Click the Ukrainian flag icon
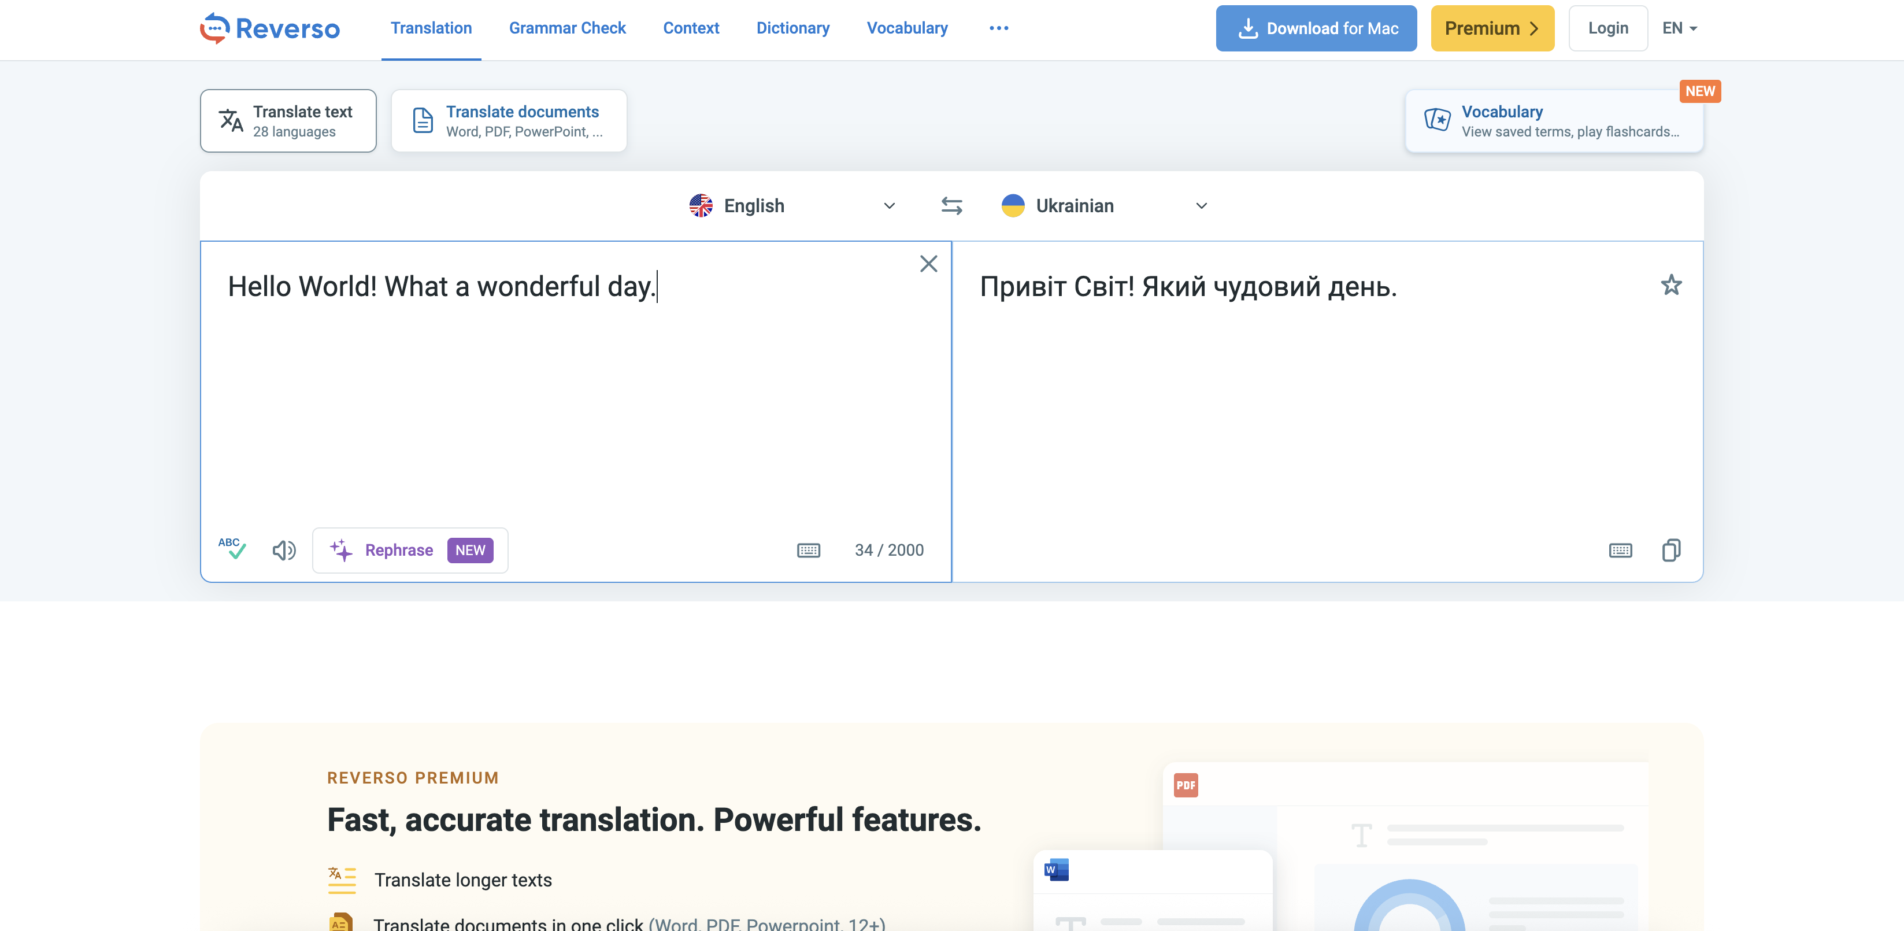The width and height of the screenshot is (1904, 931). 1013,206
